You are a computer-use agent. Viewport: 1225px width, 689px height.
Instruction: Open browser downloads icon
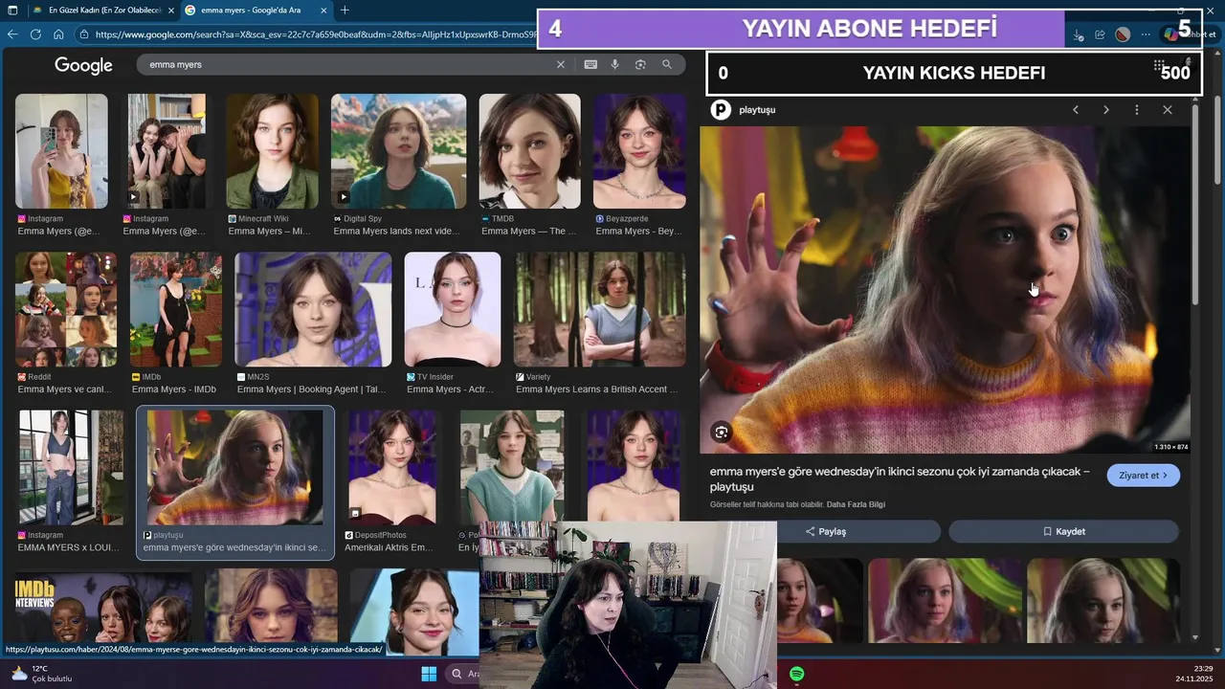coord(1079,35)
